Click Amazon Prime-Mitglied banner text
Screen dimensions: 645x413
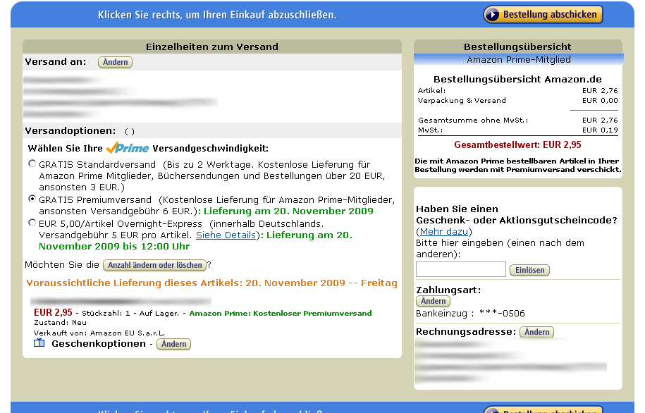[518, 60]
